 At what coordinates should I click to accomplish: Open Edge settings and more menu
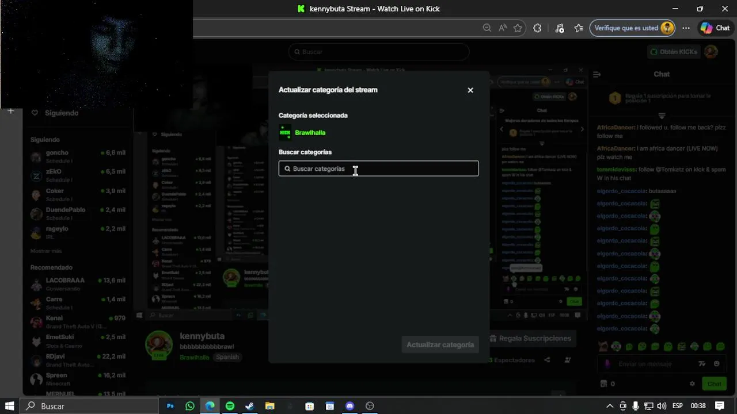(686, 28)
